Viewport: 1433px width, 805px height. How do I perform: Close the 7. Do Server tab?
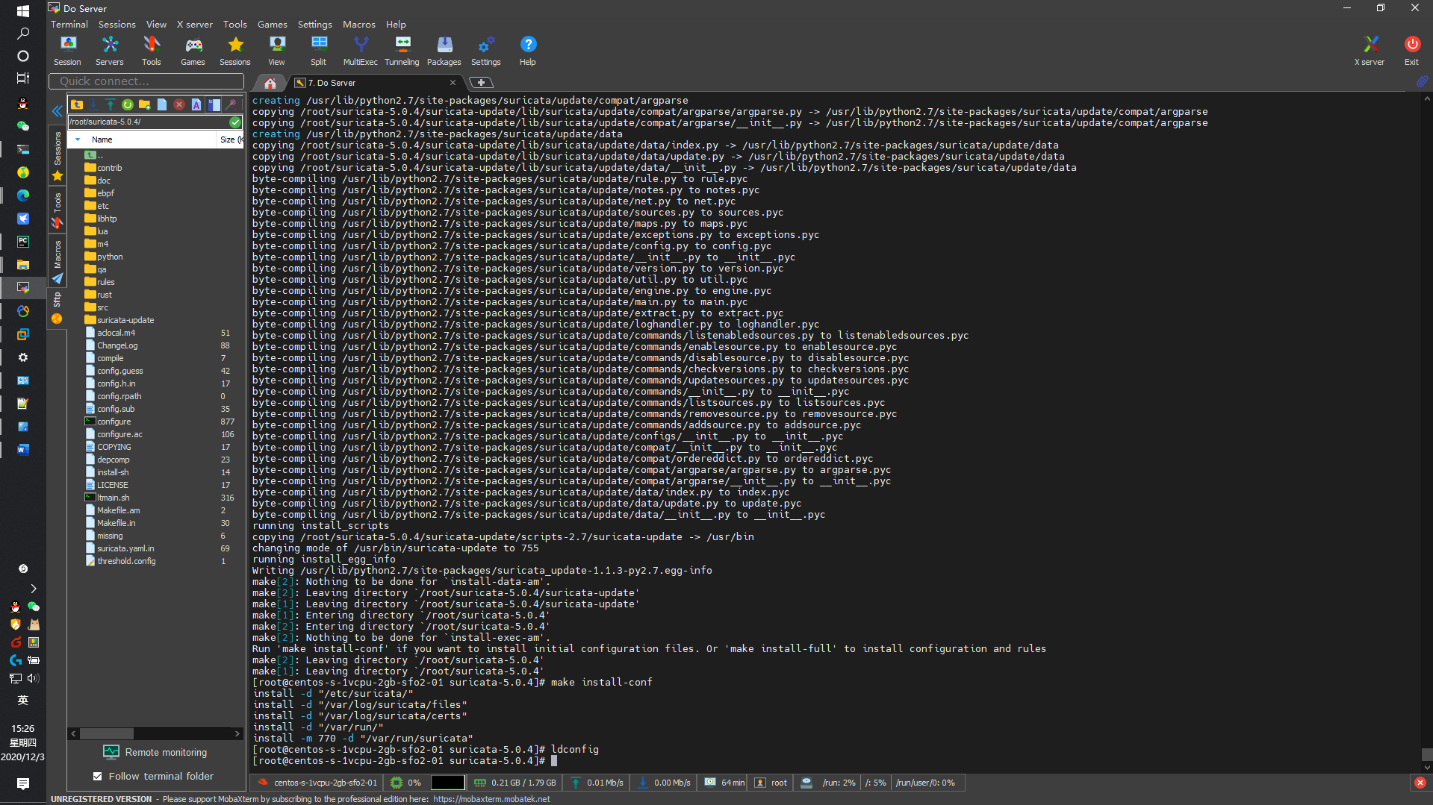coord(453,83)
